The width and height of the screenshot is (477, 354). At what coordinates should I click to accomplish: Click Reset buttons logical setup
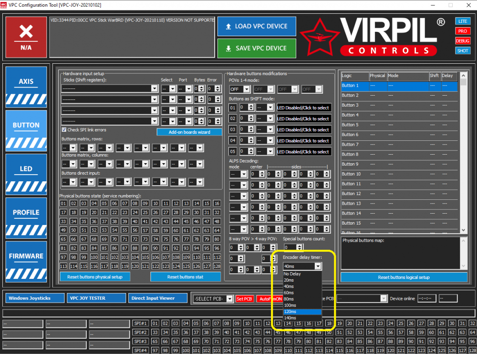coord(404,277)
